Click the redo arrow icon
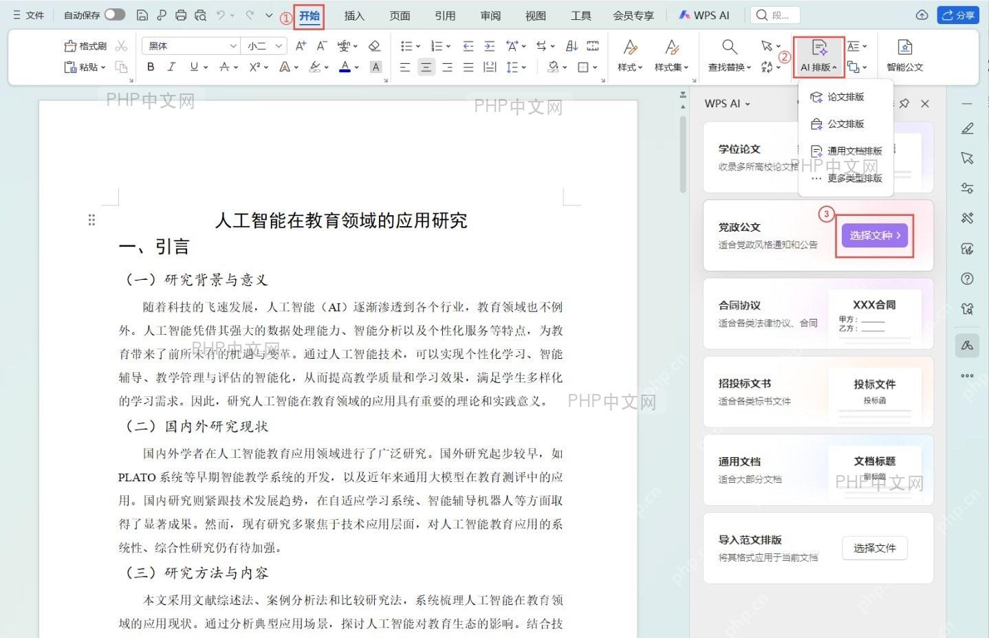 [x=250, y=14]
